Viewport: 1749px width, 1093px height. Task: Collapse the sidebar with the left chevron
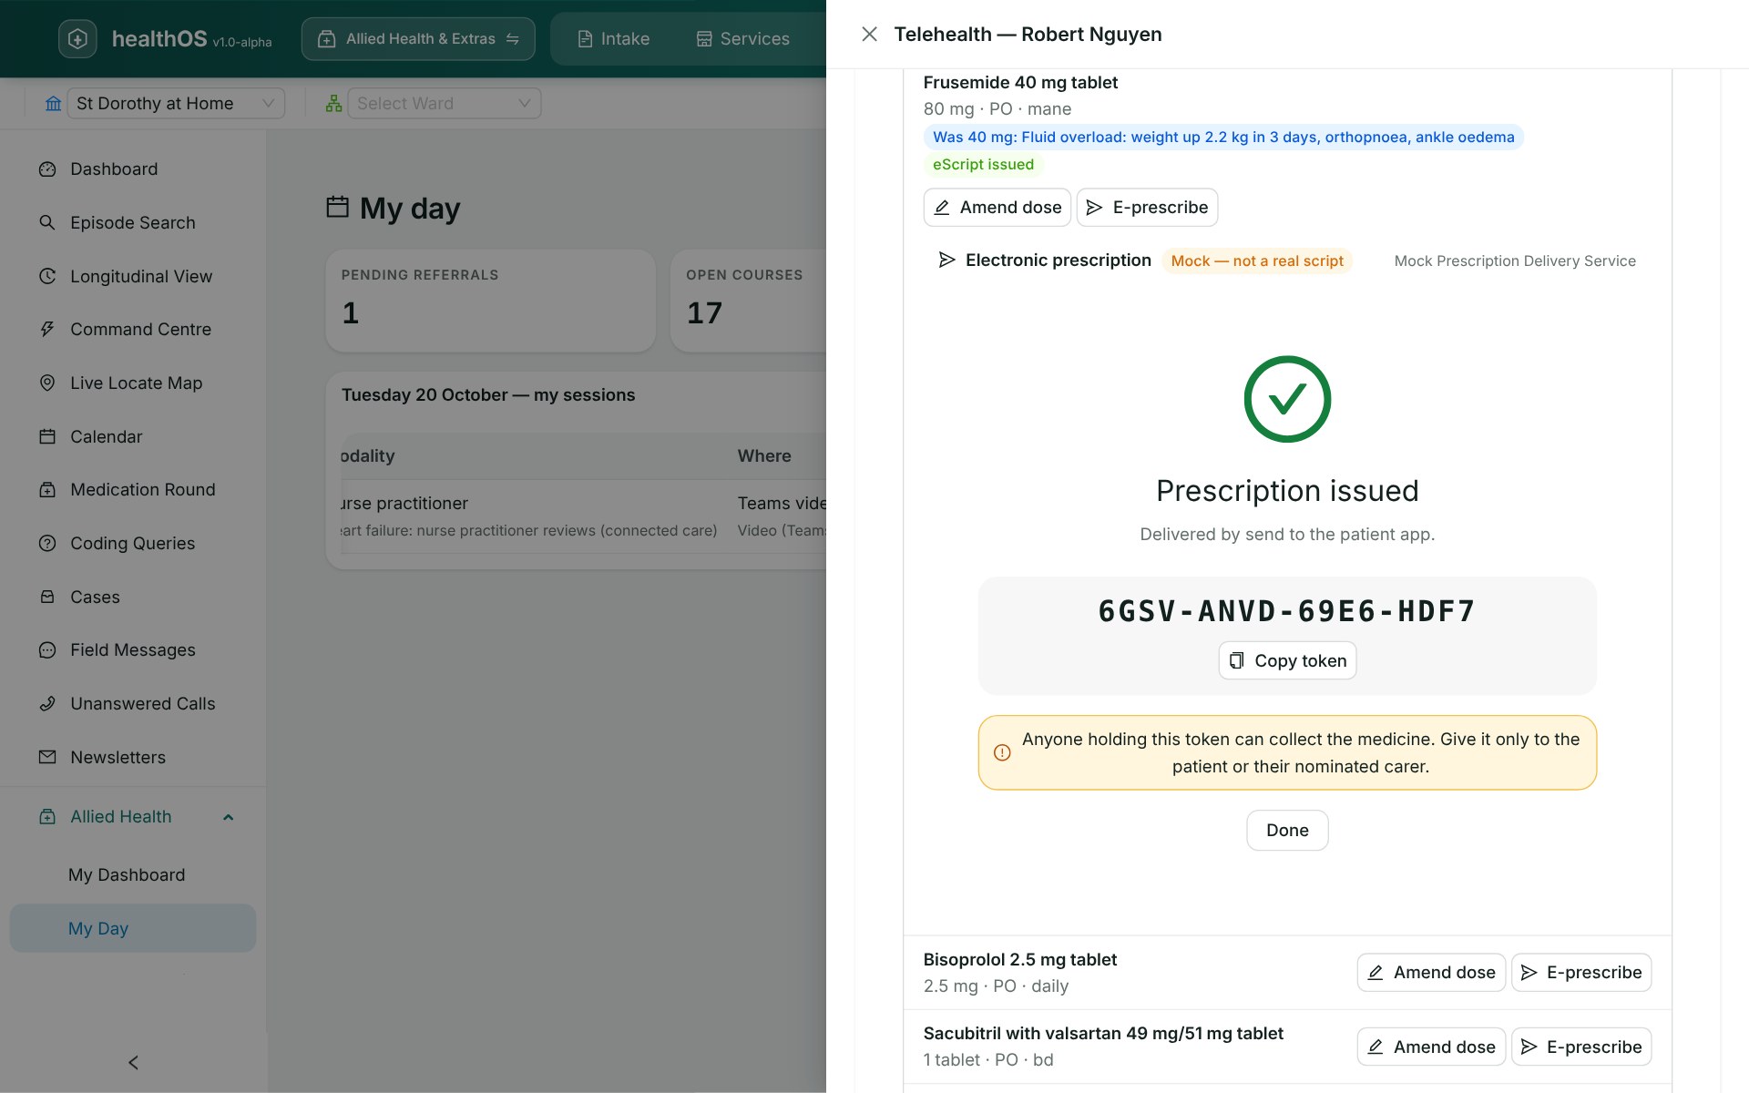(133, 1062)
